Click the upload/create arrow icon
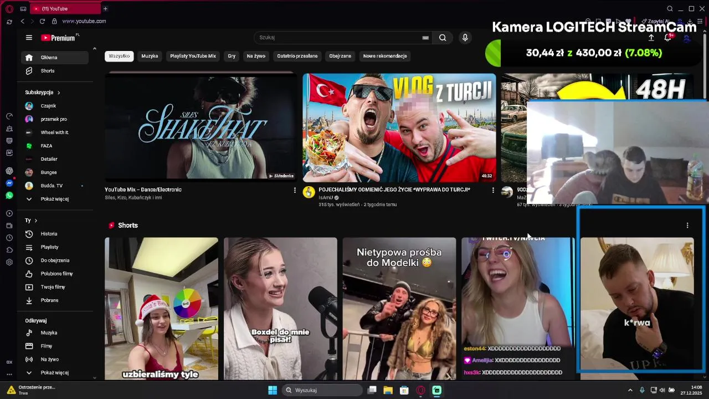The height and width of the screenshot is (399, 709). tap(651, 38)
